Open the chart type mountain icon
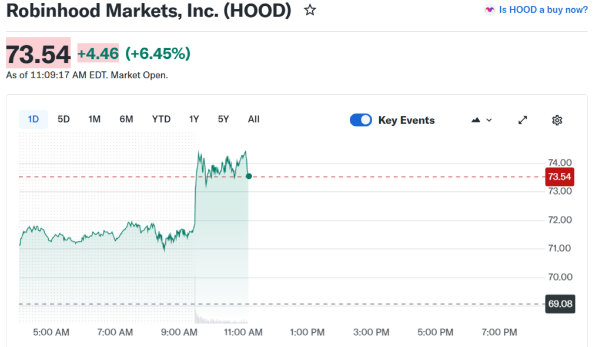The width and height of the screenshot is (602, 347). pos(476,119)
